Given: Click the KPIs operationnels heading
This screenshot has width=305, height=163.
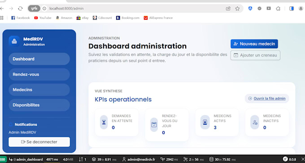Looking at the screenshot, I should click(x=123, y=99).
